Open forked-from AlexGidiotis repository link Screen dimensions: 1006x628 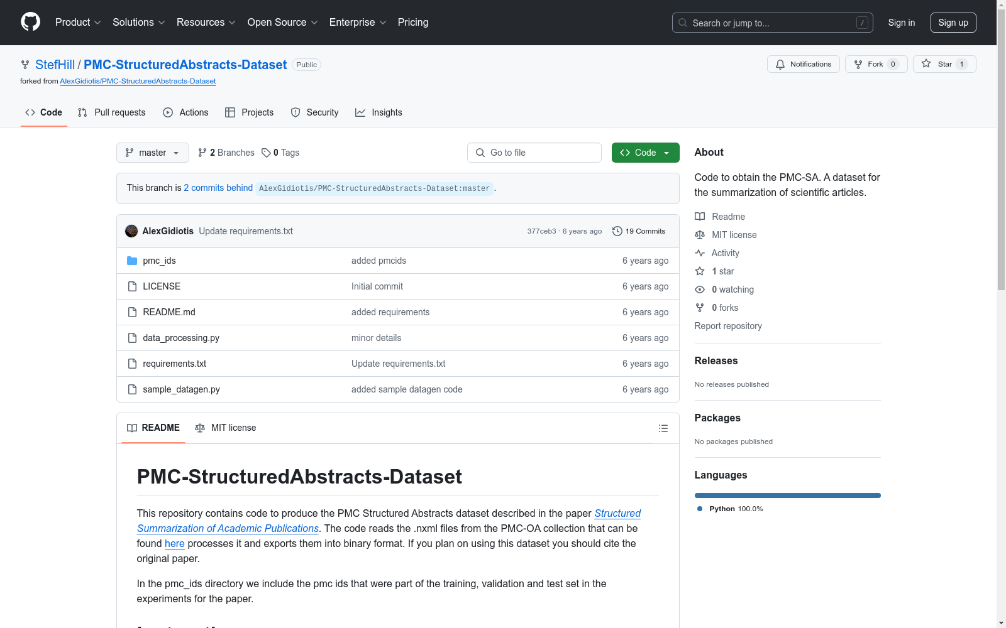click(x=138, y=81)
